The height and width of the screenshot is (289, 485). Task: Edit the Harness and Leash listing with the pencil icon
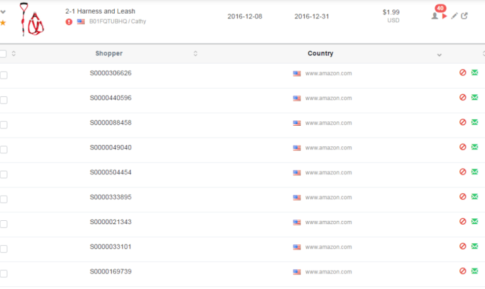pos(454,16)
